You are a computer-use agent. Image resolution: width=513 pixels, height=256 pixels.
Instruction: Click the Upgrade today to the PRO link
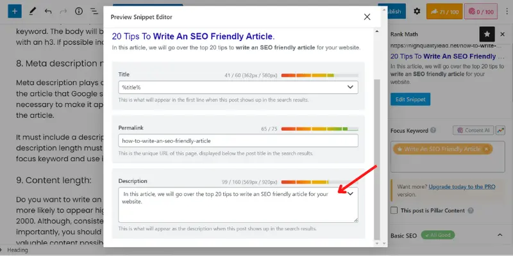tap(462, 187)
